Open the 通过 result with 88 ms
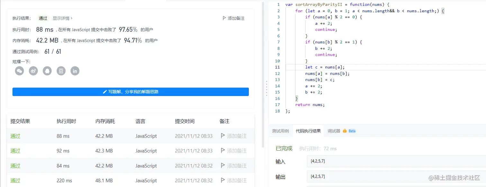 [x=15, y=136]
